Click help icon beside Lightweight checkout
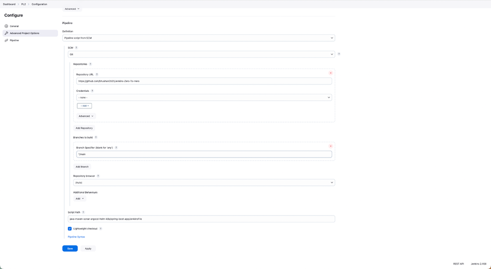The width and height of the screenshot is (491, 269). pos(101,229)
